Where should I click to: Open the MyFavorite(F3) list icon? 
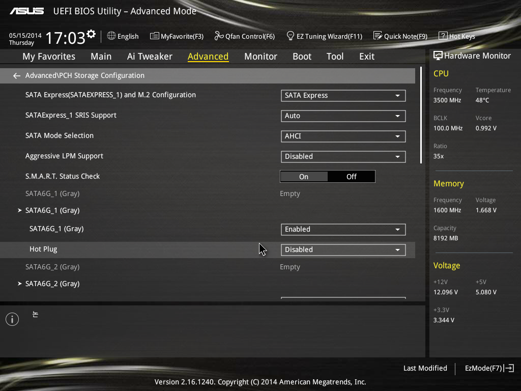[x=154, y=36]
